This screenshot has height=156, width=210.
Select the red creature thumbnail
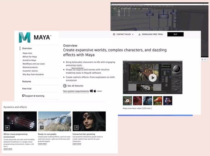click(x=138, y=101)
